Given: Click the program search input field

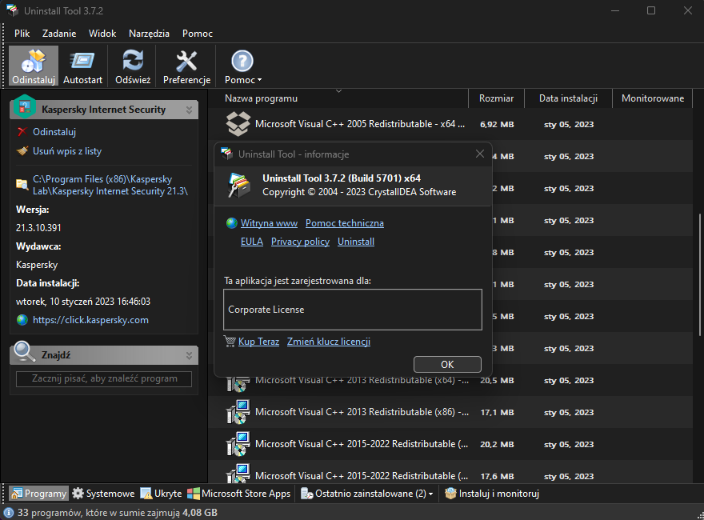Looking at the screenshot, I should pos(104,378).
